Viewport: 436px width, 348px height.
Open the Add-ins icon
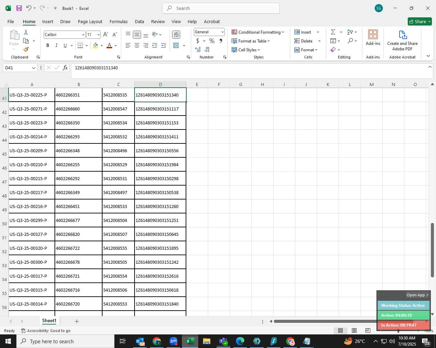pos(373,37)
